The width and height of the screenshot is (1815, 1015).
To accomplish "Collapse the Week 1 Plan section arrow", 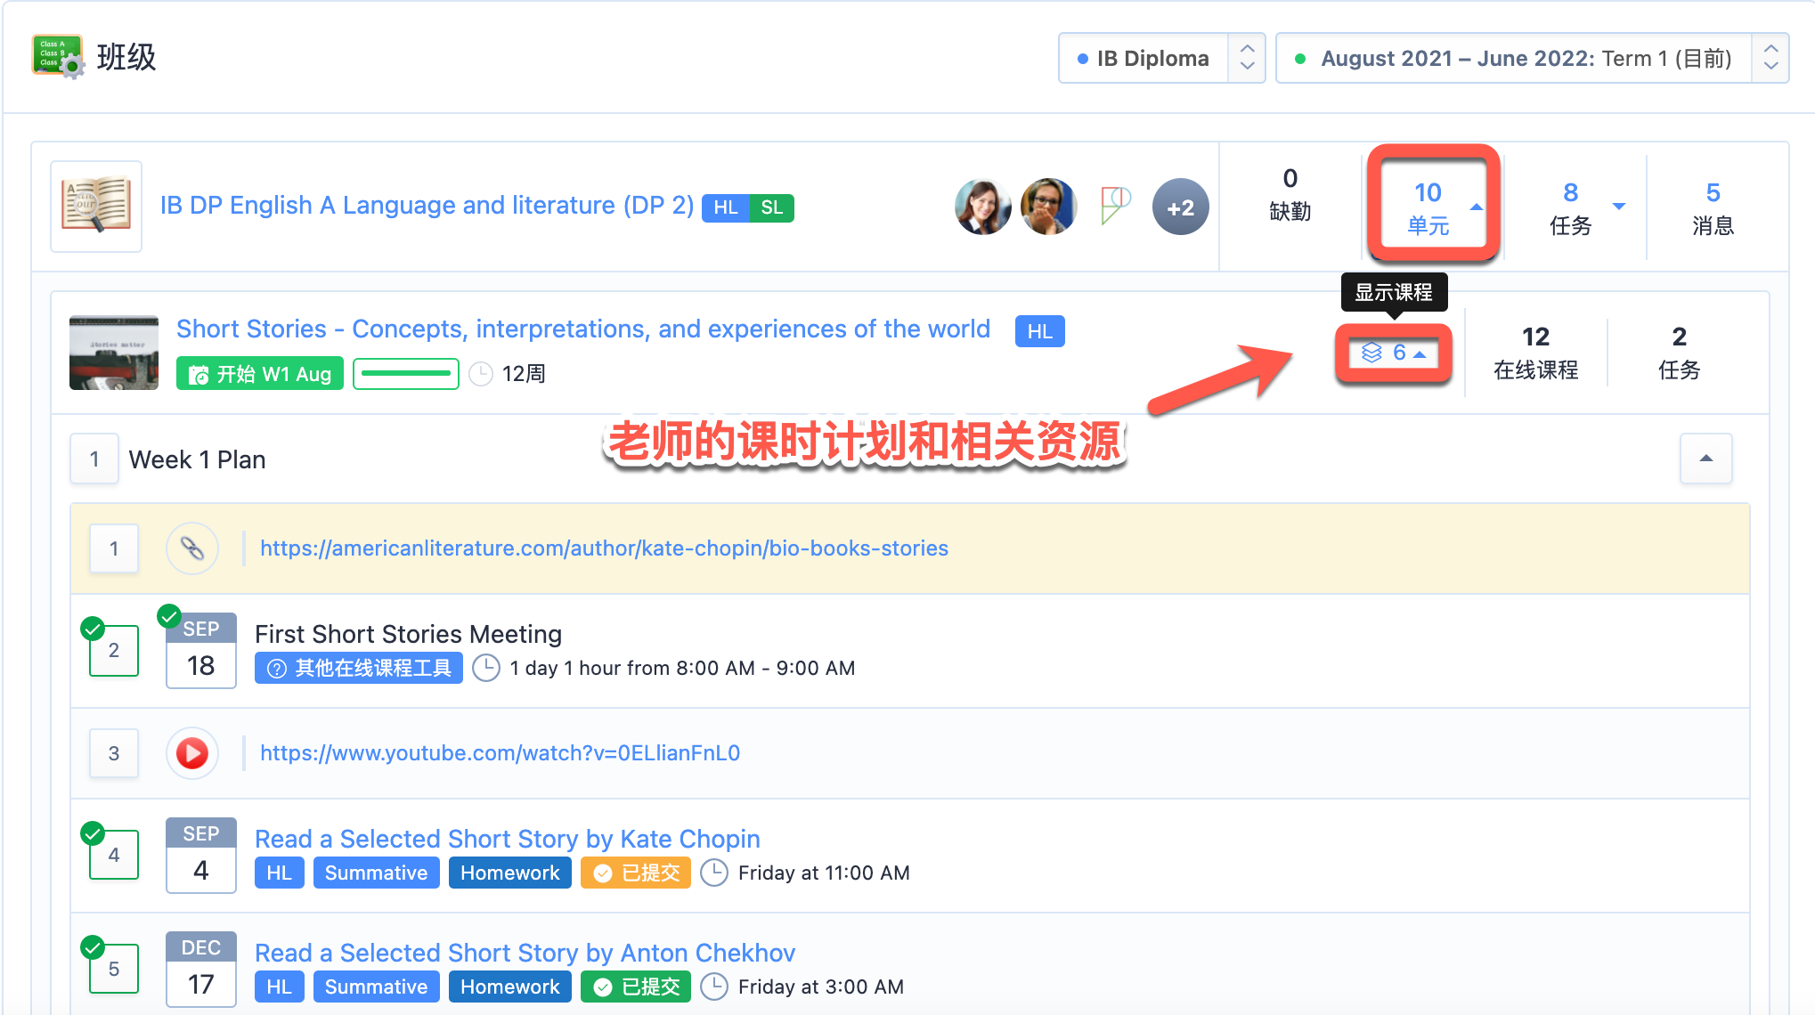I will (x=1706, y=459).
